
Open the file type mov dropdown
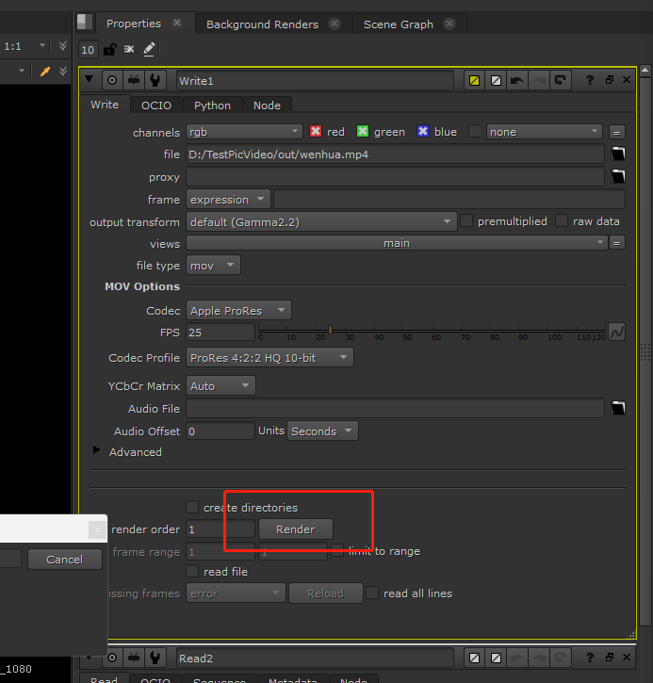(213, 266)
